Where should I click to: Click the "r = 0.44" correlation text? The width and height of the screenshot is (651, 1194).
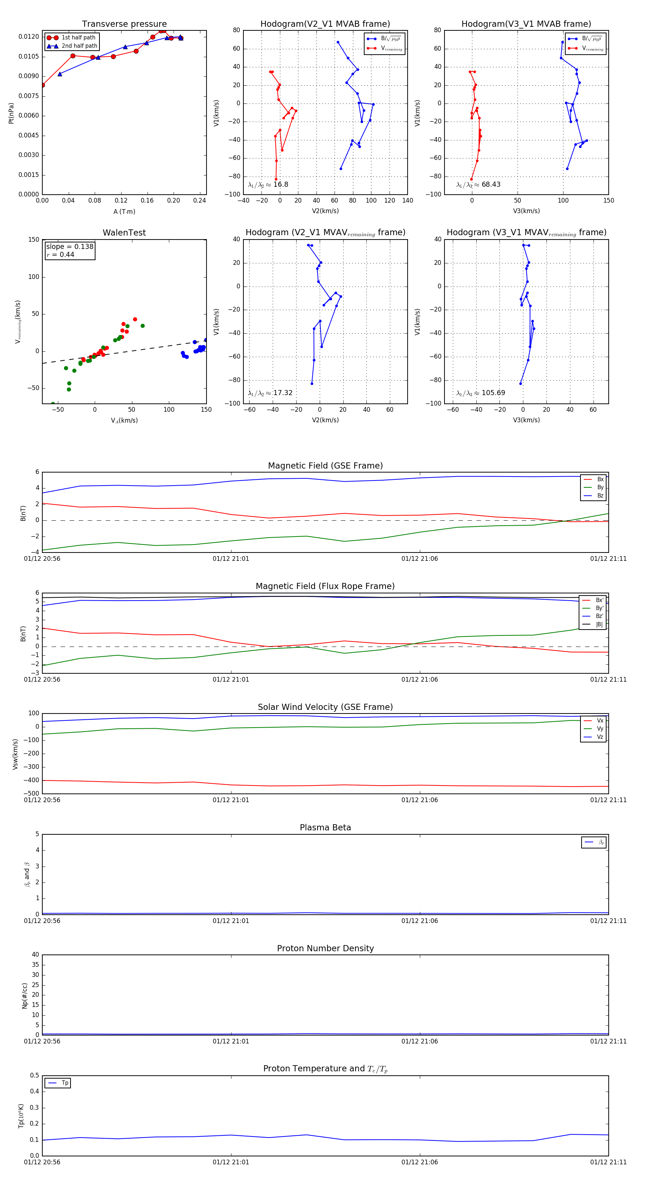(60, 254)
